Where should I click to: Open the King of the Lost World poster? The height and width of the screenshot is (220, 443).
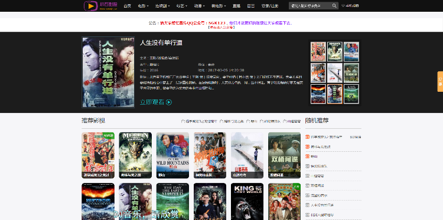247,201
